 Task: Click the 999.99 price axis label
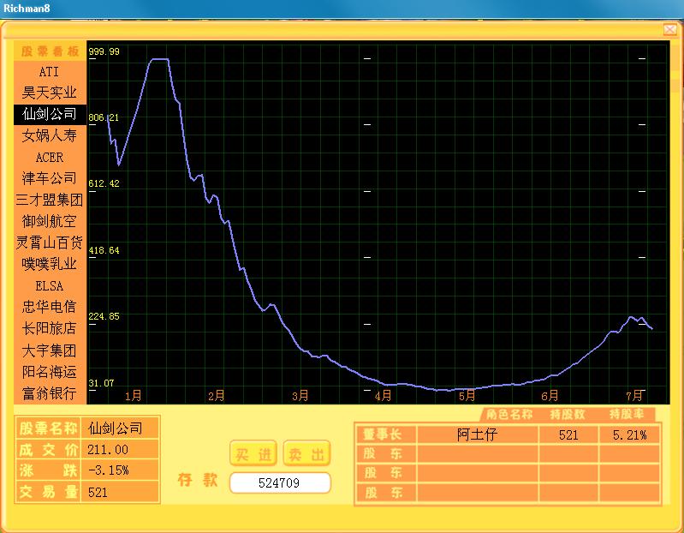click(x=104, y=51)
